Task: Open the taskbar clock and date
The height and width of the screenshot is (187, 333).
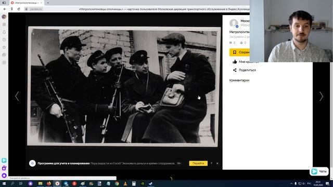Action: (x=318, y=183)
